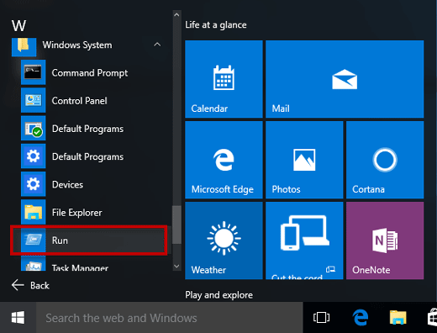This screenshot has width=437, height=333.
Task: Click the Windows System label text
Action: [77, 45]
